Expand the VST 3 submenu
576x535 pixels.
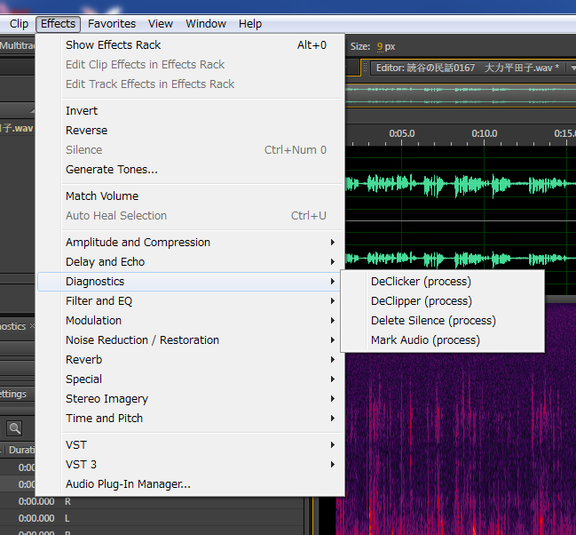tap(191, 465)
